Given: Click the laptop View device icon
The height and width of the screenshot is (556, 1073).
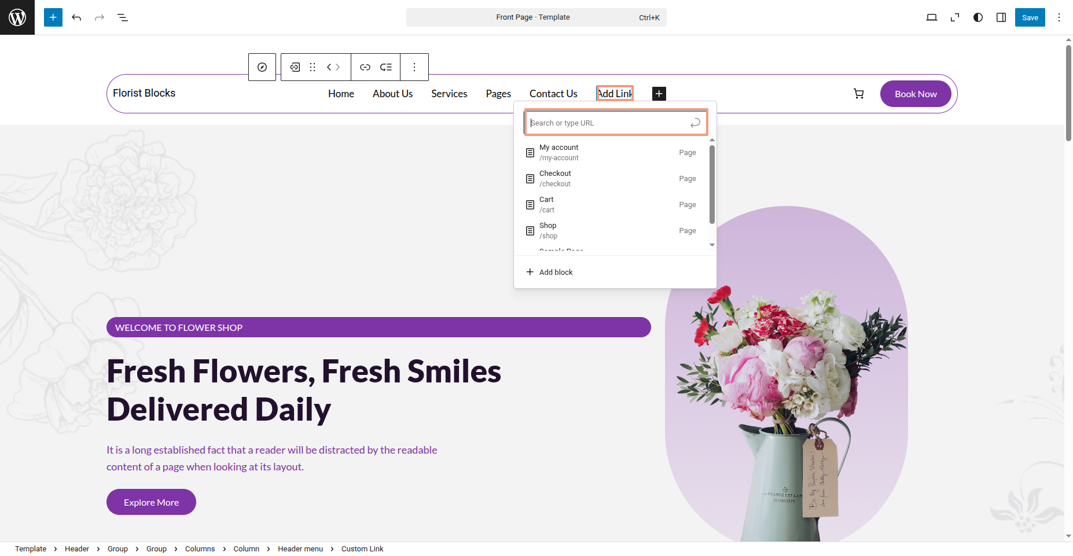Looking at the screenshot, I should (932, 17).
